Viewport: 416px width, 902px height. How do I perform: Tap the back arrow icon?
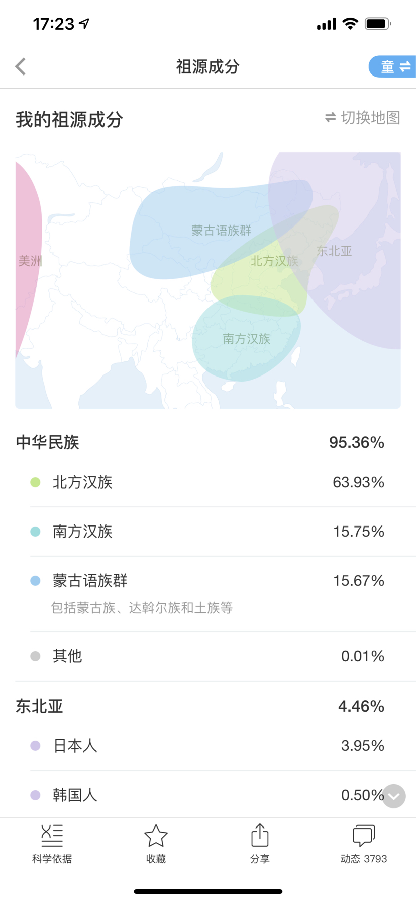coord(21,66)
